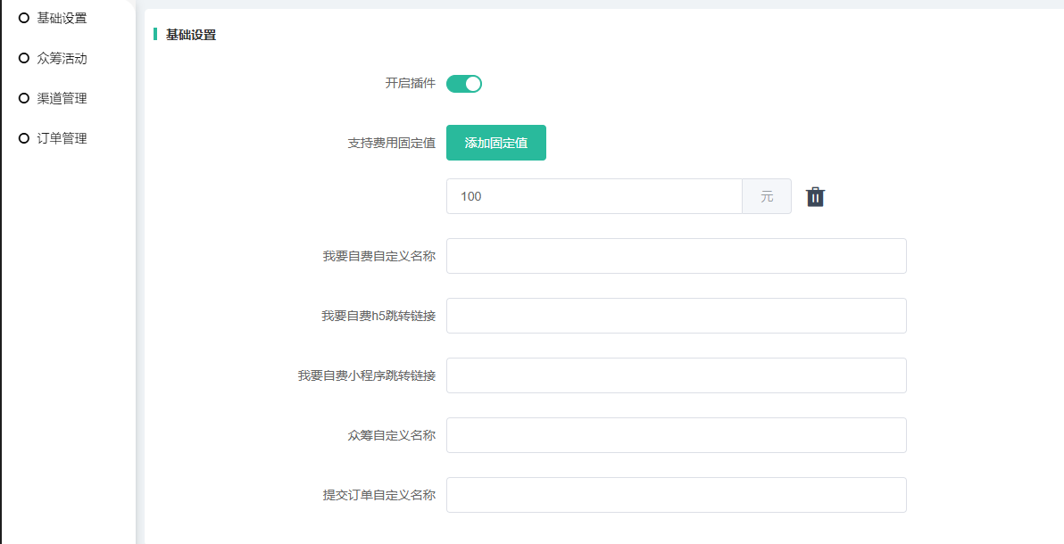The width and height of the screenshot is (1064, 544).
Task: Click the circle icon beside 订单管理
Action: (24, 138)
